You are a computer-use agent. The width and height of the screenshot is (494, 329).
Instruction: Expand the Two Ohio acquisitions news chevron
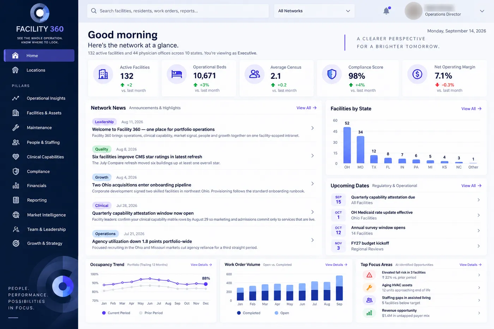pyautogui.click(x=312, y=184)
